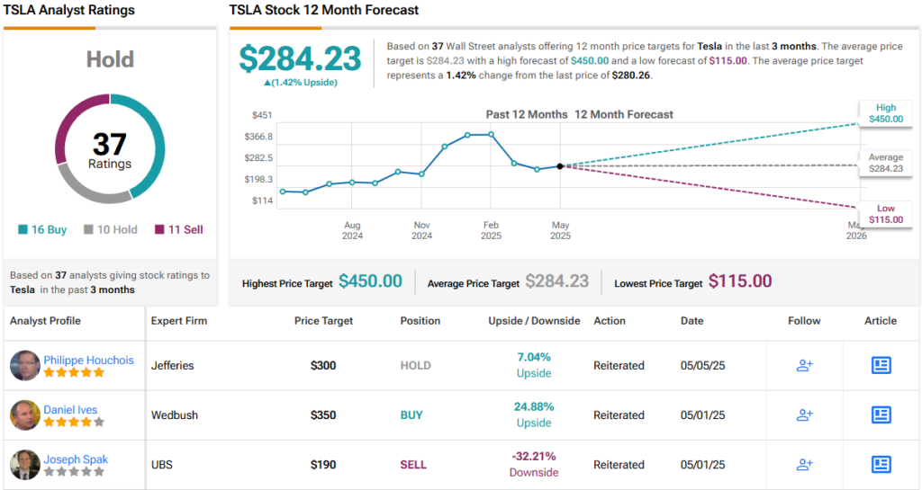The image size is (922, 490).
Task: Click the Wedbush firm cell
Action: pyautogui.click(x=175, y=414)
